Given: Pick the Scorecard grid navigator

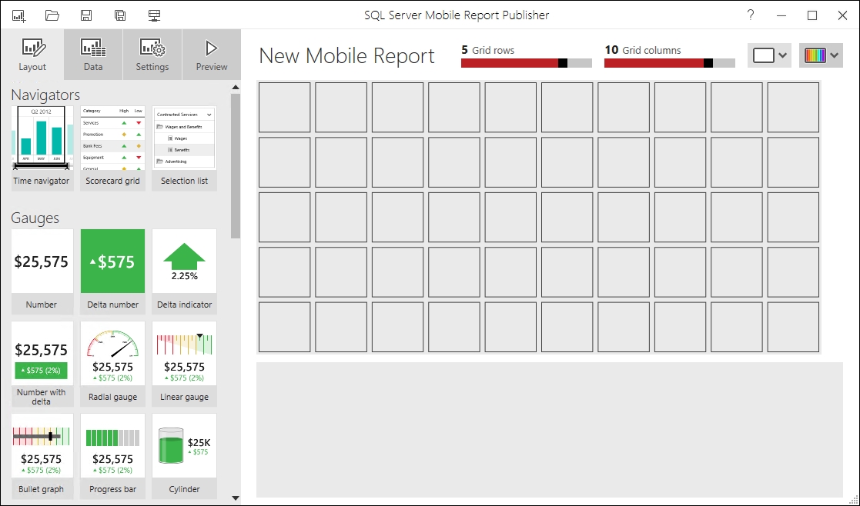Looking at the screenshot, I should pyautogui.click(x=112, y=148).
